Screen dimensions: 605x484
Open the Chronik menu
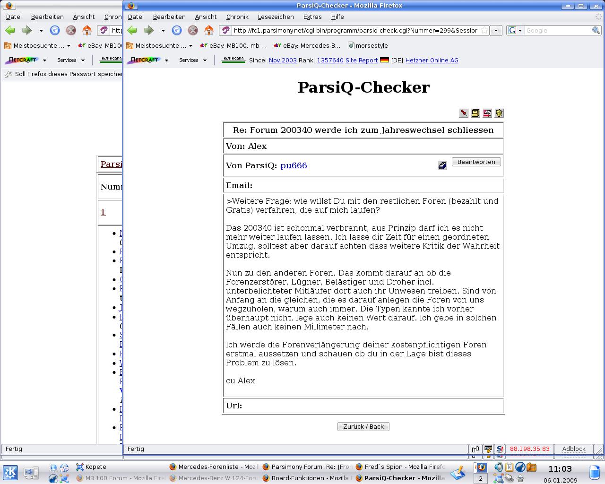point(237,17)
